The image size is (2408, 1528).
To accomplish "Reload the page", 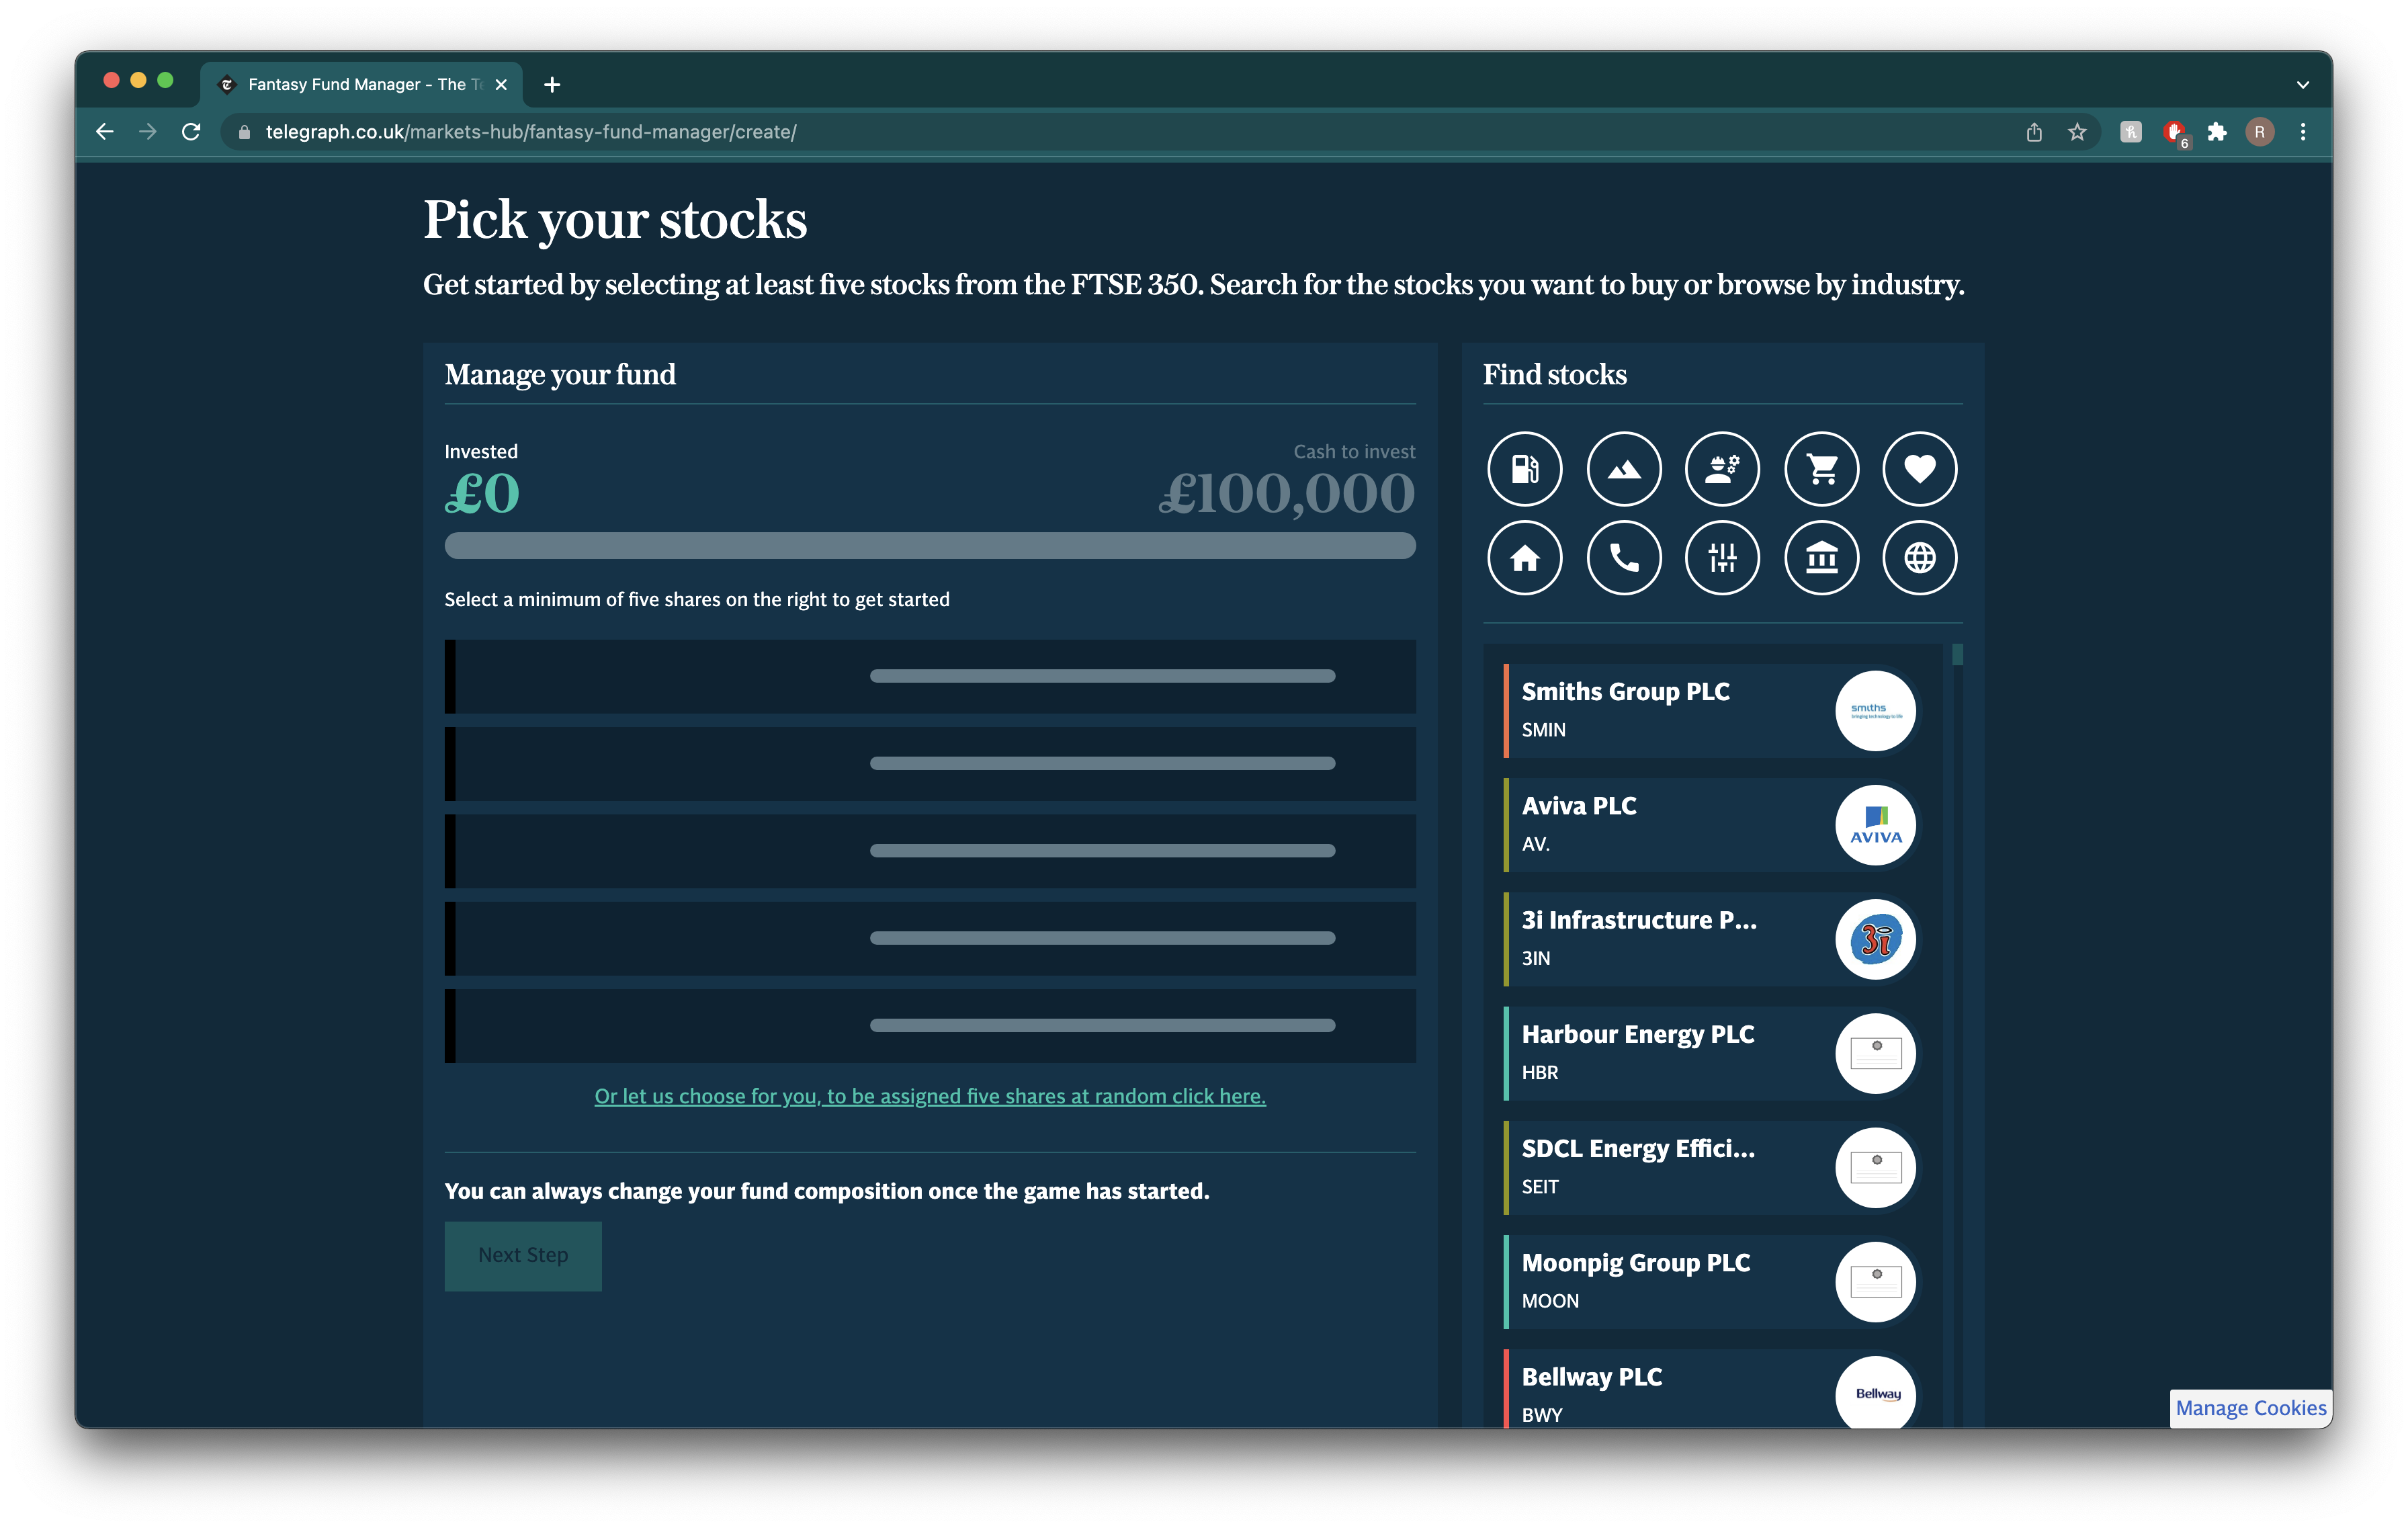I will coord(191,132).
